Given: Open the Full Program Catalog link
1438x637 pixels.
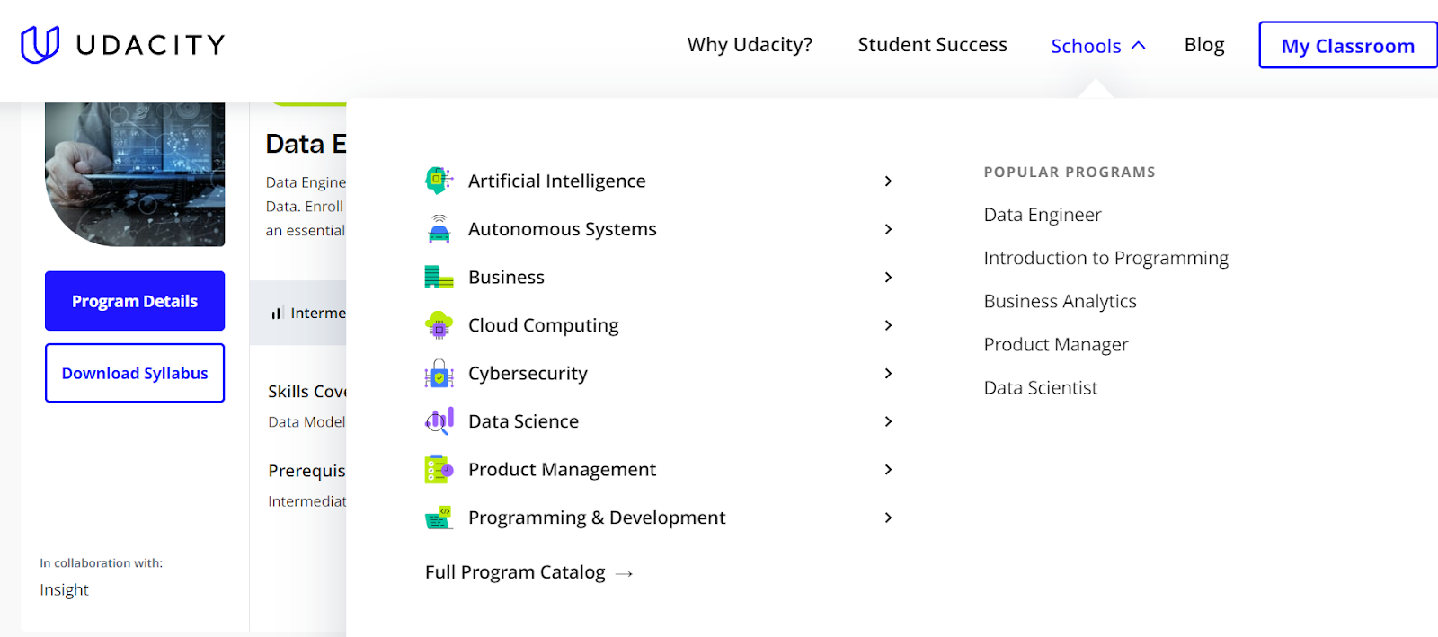Looking at the screenshot, I should tap(528, 572).
